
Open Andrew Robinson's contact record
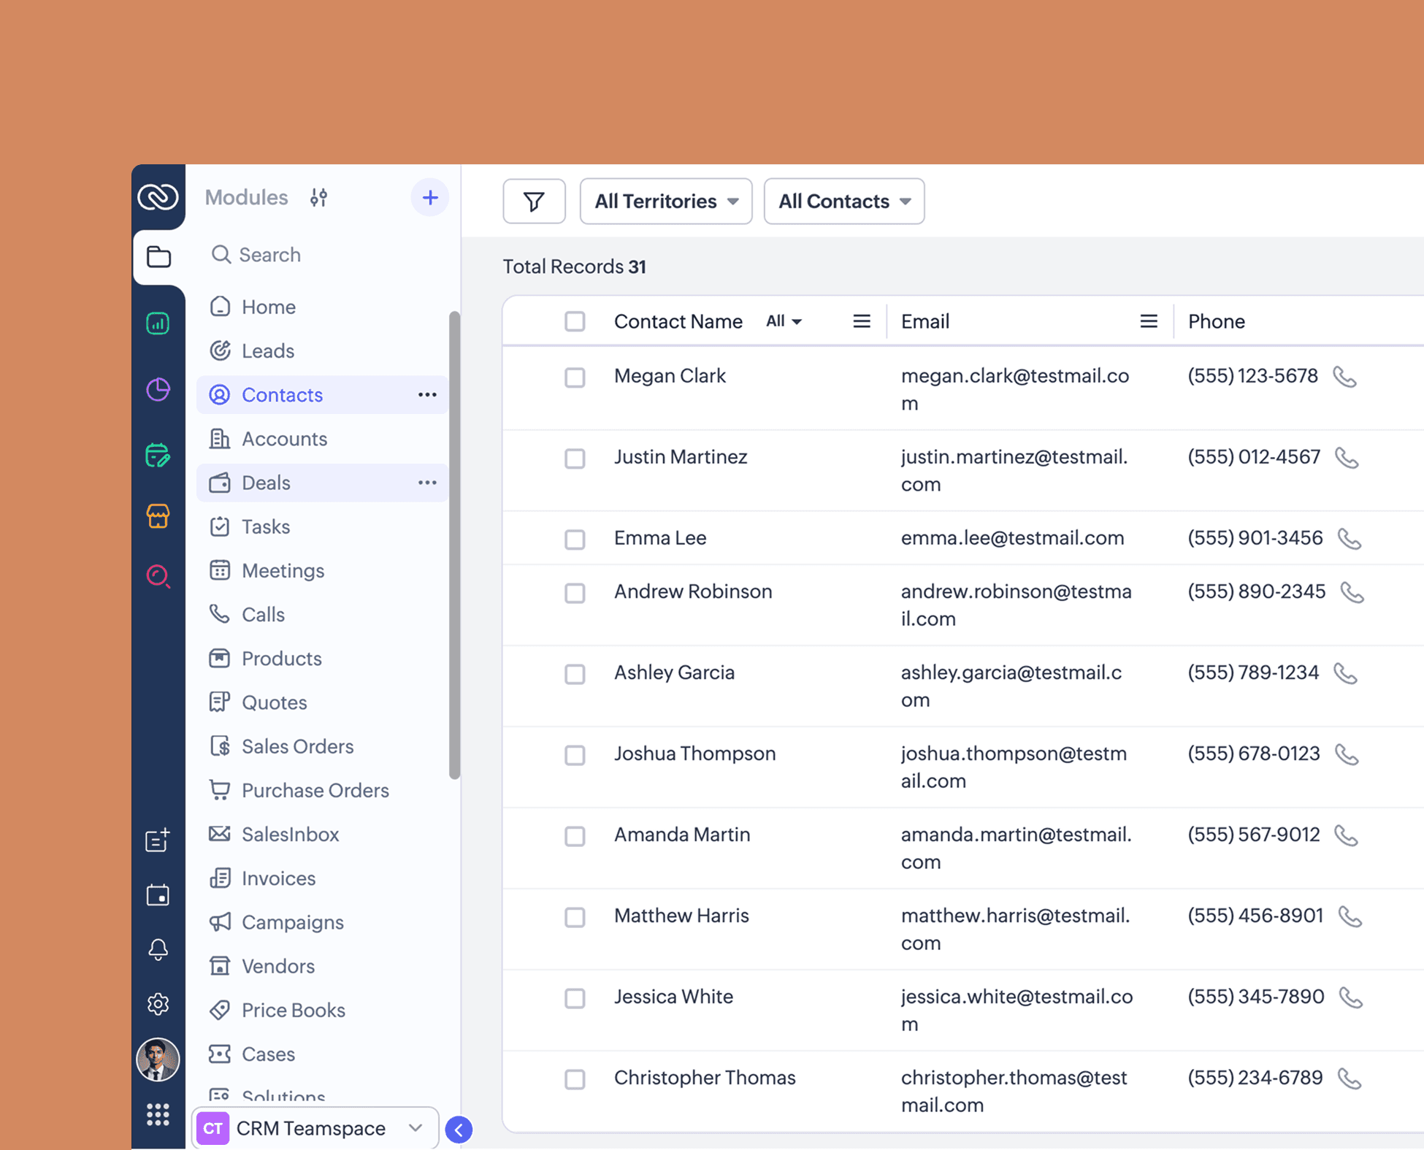point(692,591)
